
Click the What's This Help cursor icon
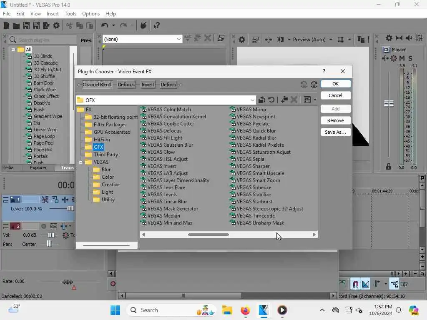156,26
